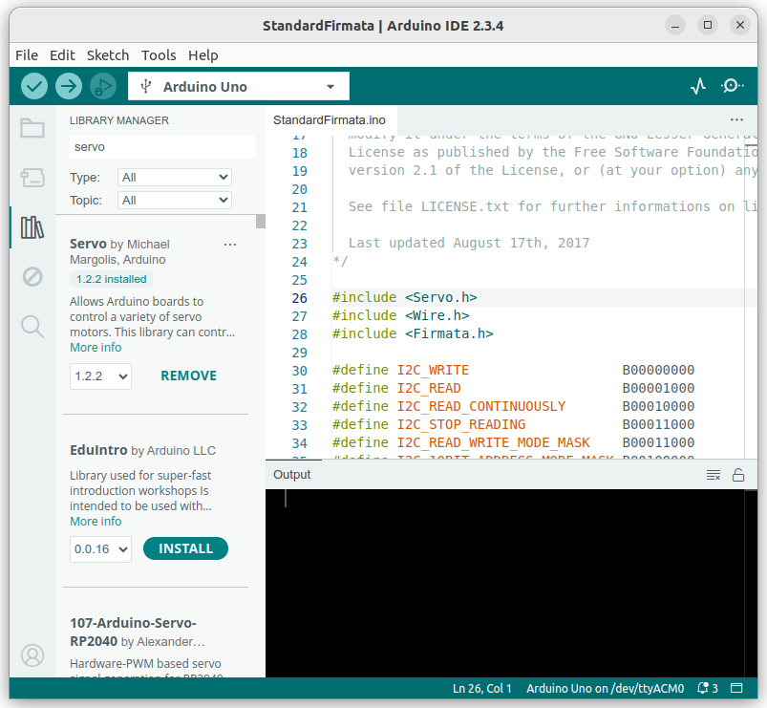Screen dimensions: 767x708
Task: Toggle the output scroll lock icon
Action: pyautogui.click(x=738, y=475)
